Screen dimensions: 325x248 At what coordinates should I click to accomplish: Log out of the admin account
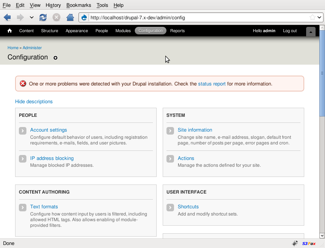[290, 31]
